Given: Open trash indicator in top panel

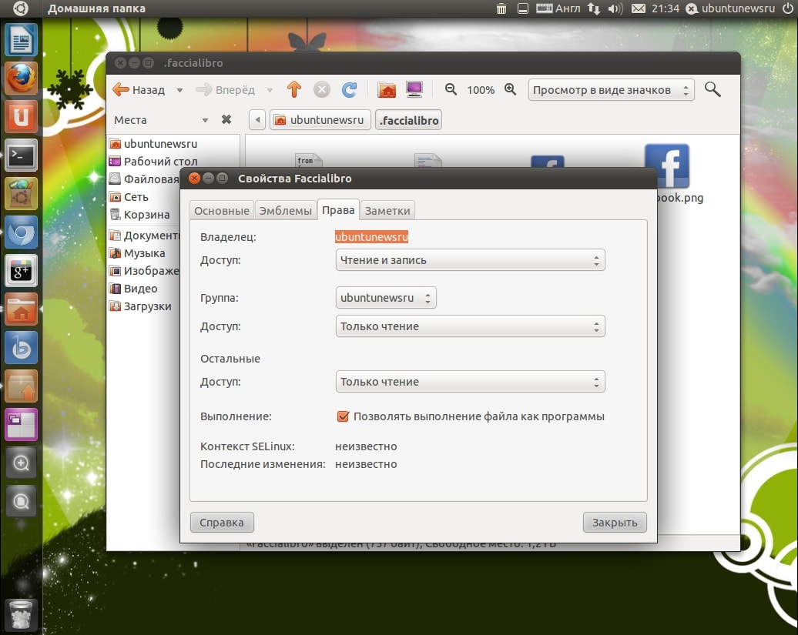Looking at the screenshot, I should coord(501,8).
